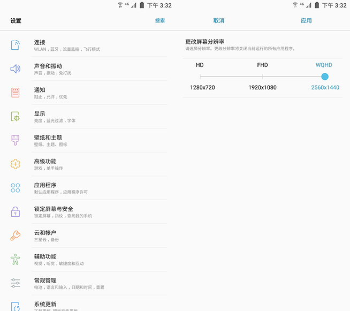Select the 1920x1080 resolution value

(262, 87)
